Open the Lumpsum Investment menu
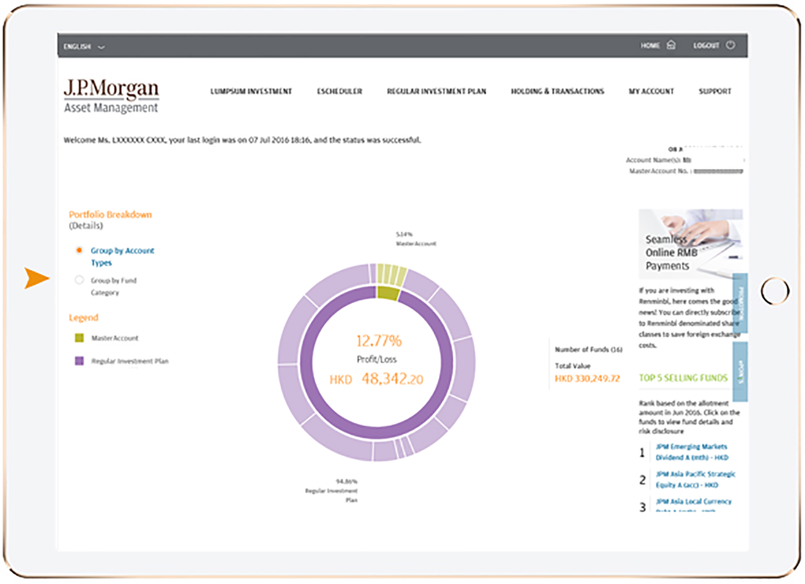The image size is (805, 584). [x=251, y=91]
